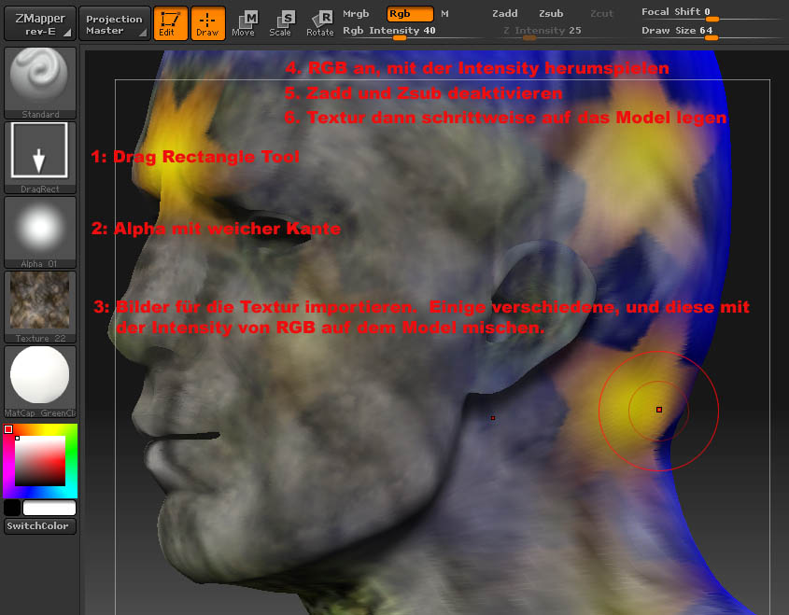The image size is (789, 615).
Task: Switch to the Rotate tool
Action: pyautogui.click(x=320, y=23)
